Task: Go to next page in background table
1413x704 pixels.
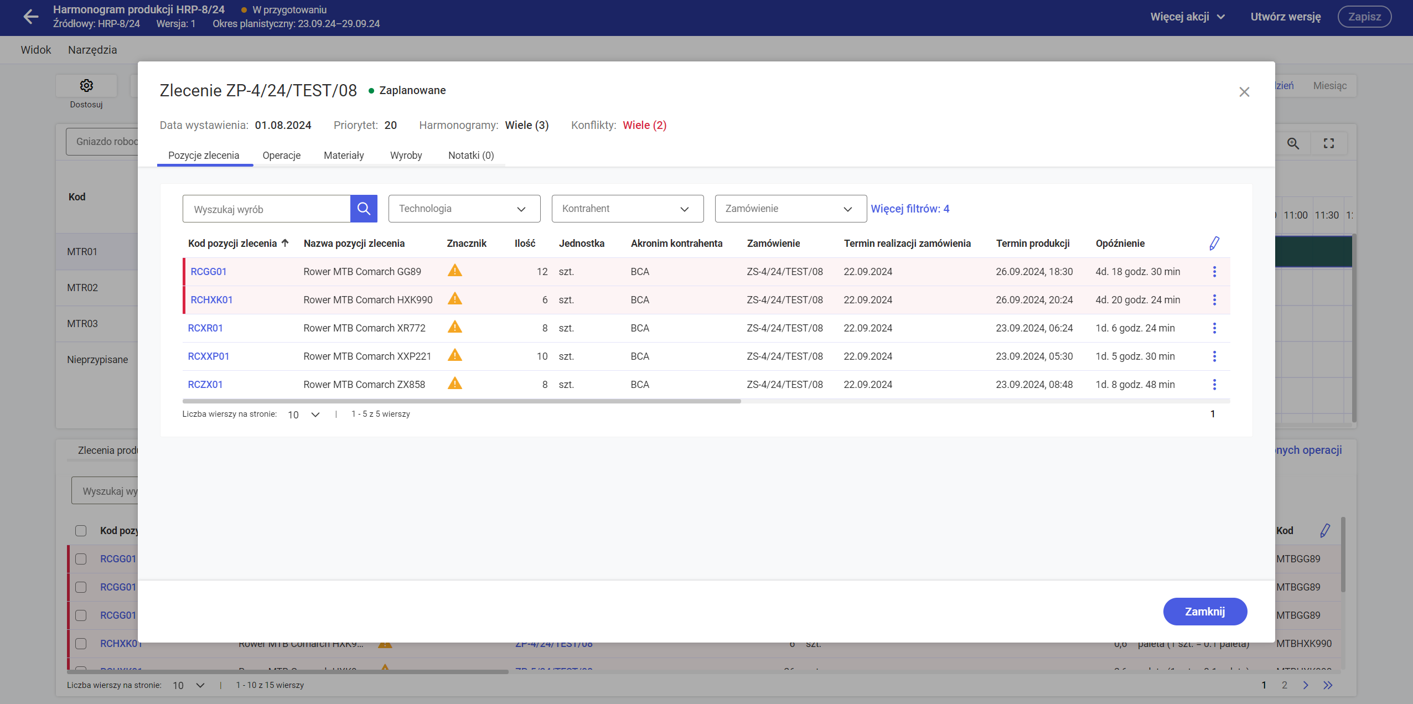Action: (x=1306, y=685)
